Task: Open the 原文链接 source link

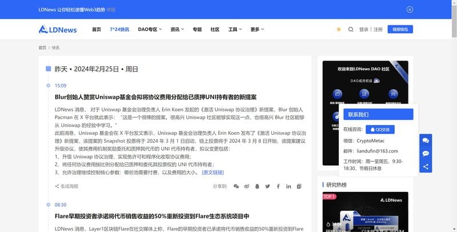Action: [213, 172]
